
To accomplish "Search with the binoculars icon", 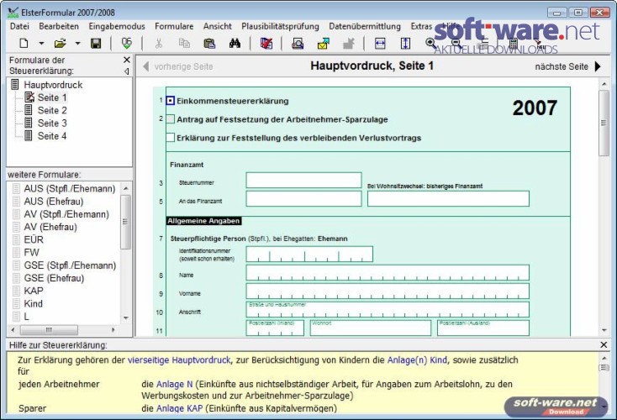I will [x=235, y=43].
